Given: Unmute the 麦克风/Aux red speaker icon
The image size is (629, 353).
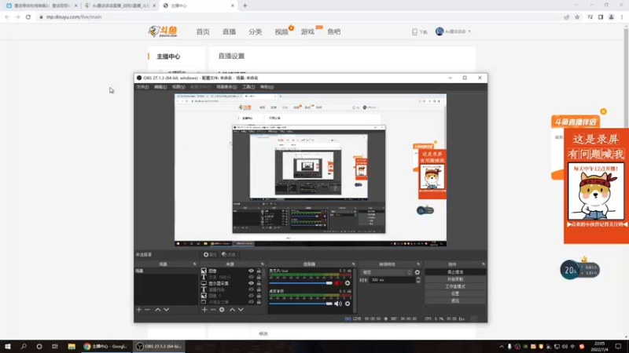Looking at the screenshot, I should (x=338, y=283).
